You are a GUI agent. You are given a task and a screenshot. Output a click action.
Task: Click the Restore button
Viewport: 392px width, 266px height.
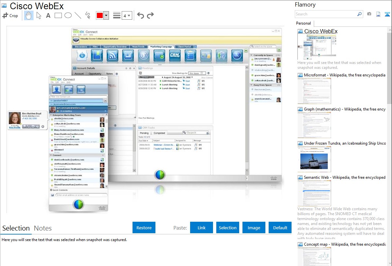(x=144, y=228)
